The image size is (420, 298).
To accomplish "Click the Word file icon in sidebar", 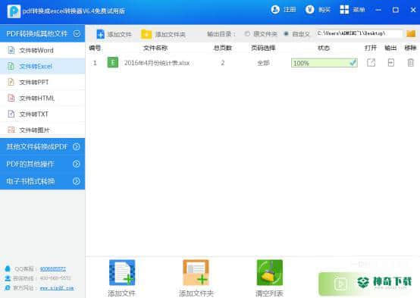I will coord(11,50).
